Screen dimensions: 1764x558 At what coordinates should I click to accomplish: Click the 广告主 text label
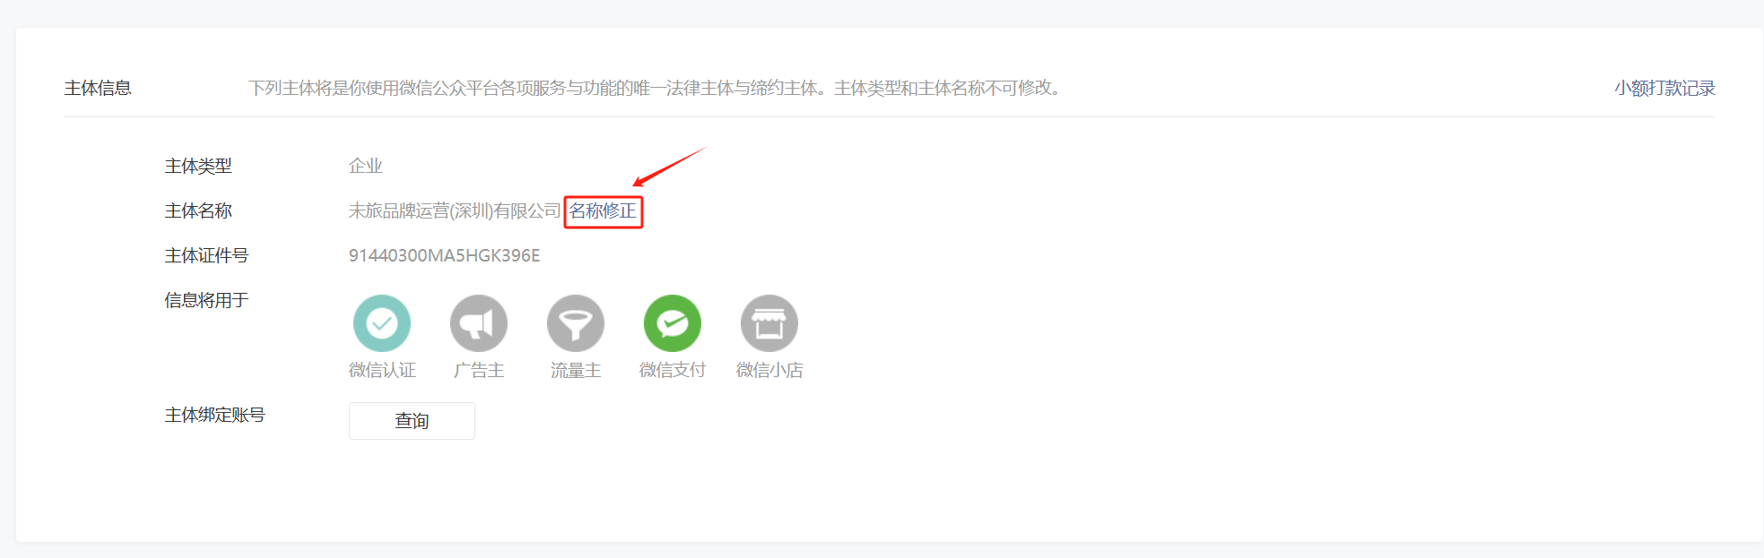tap(479, 370)
